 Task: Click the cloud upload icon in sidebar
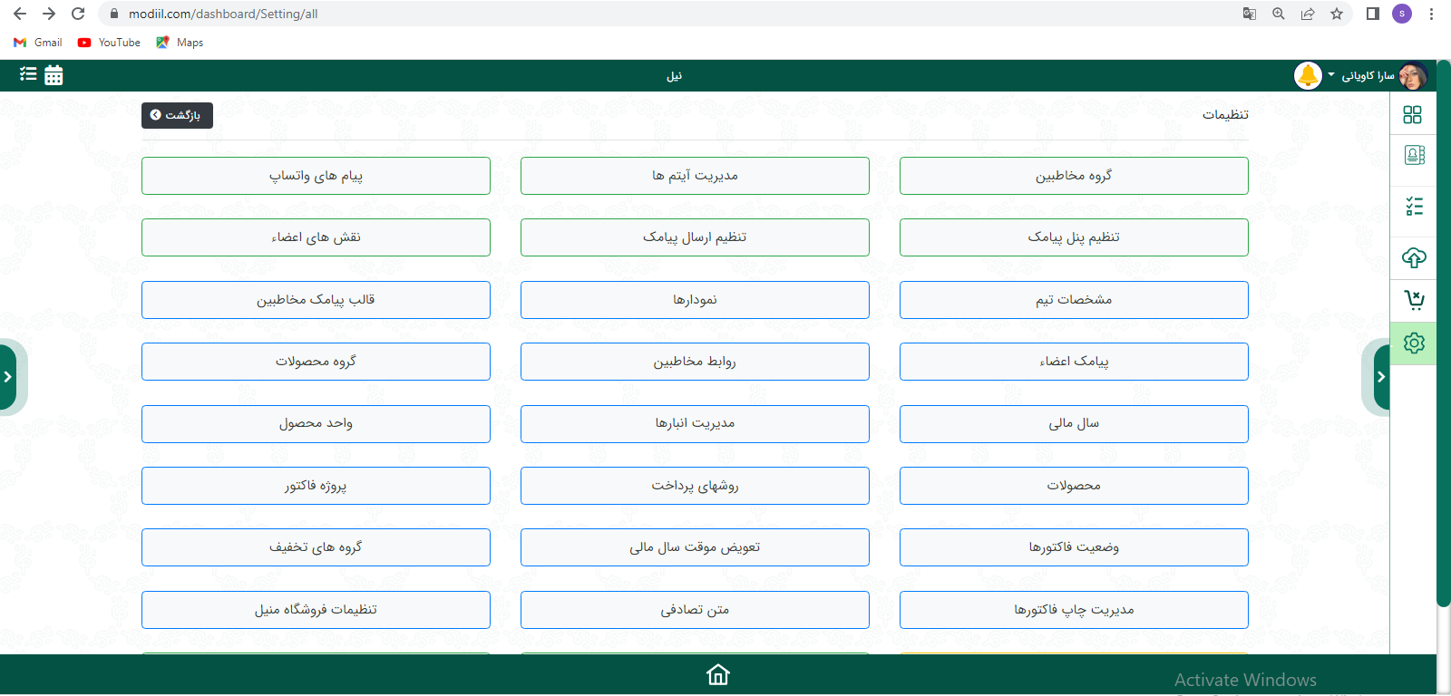(1414, 258)
